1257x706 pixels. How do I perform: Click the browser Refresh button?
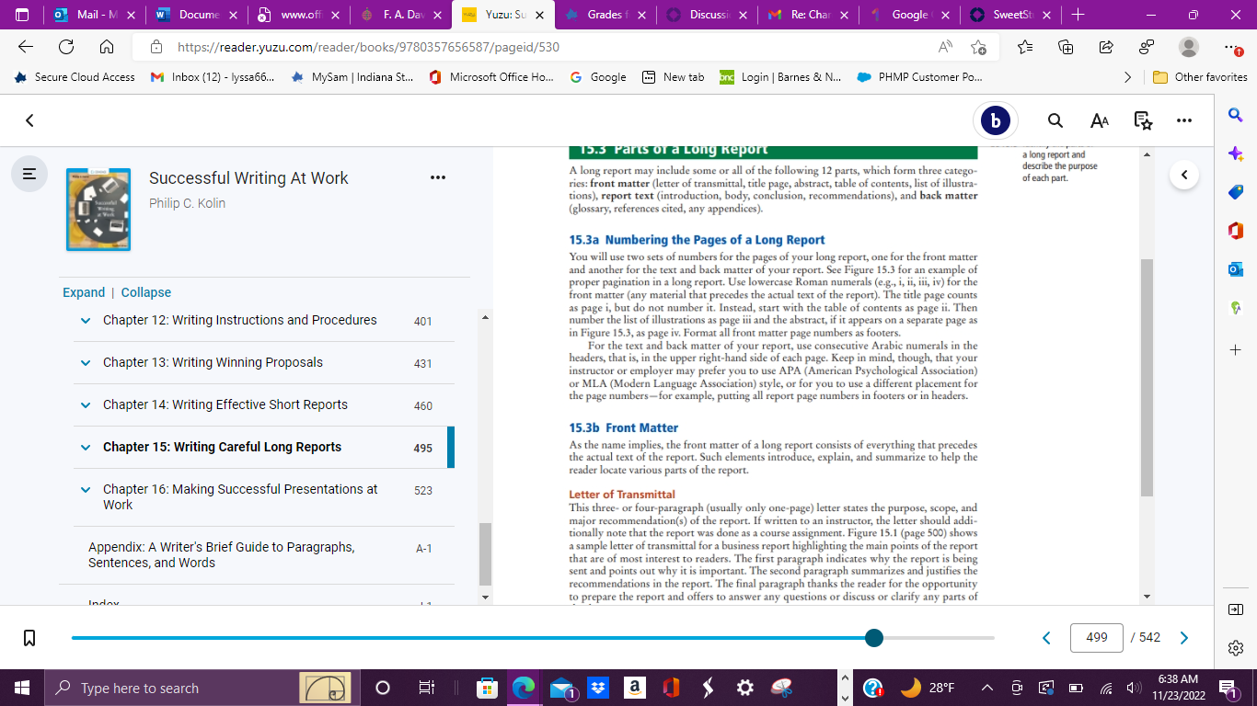click(66, 47)
